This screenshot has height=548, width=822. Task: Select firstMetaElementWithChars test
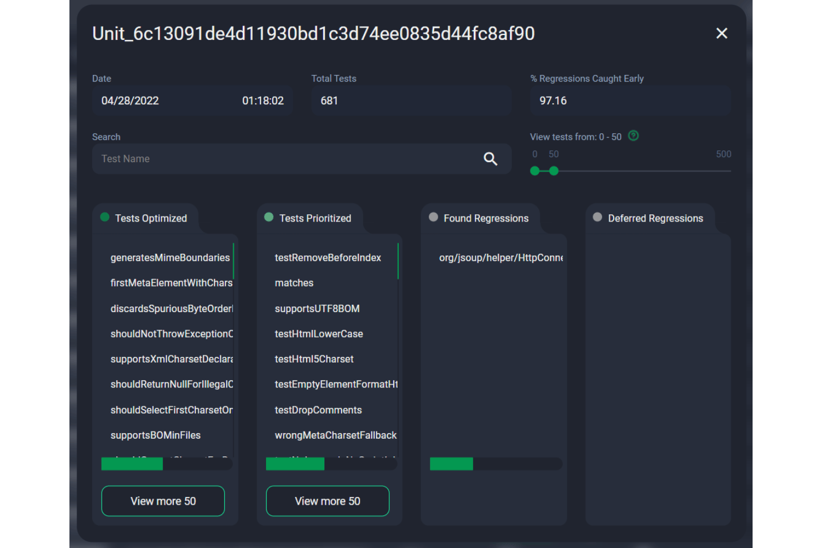tap(171, 283)
